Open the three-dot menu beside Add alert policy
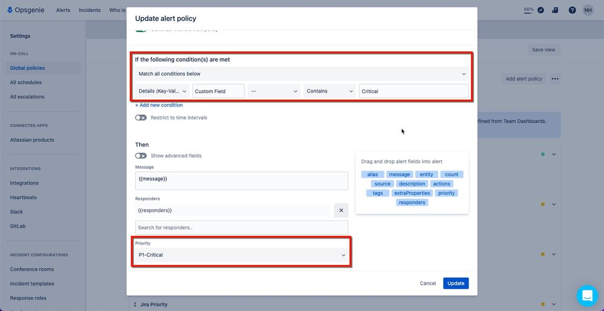This screenshot has width=604, height=311. click(x=555, y=79)
